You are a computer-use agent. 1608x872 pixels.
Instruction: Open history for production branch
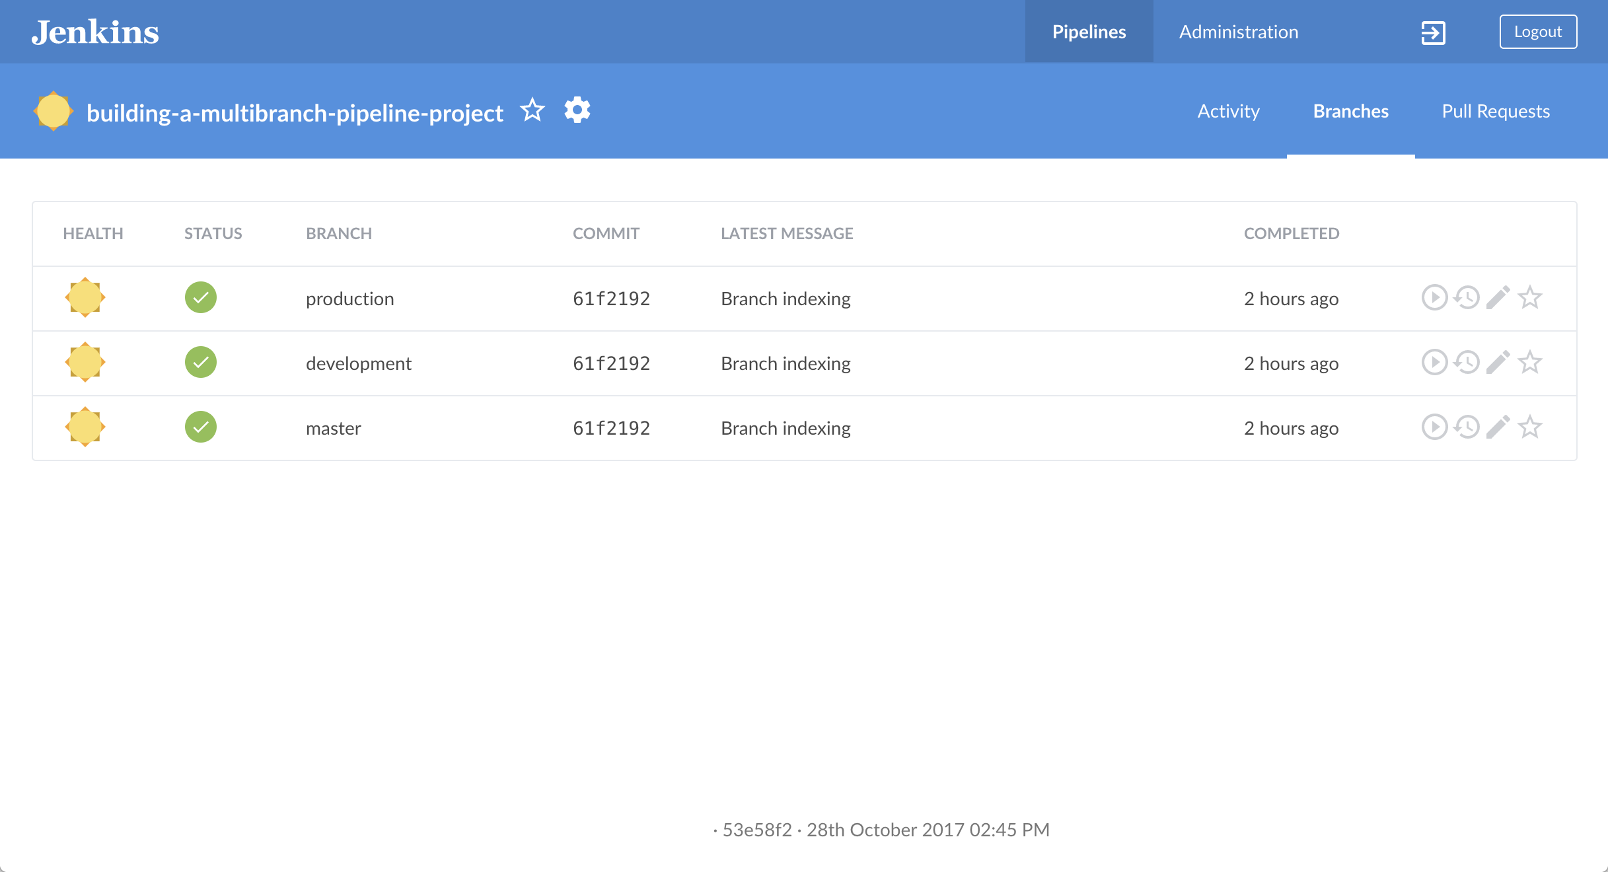pyautogui.click(x=1467, y=297)
